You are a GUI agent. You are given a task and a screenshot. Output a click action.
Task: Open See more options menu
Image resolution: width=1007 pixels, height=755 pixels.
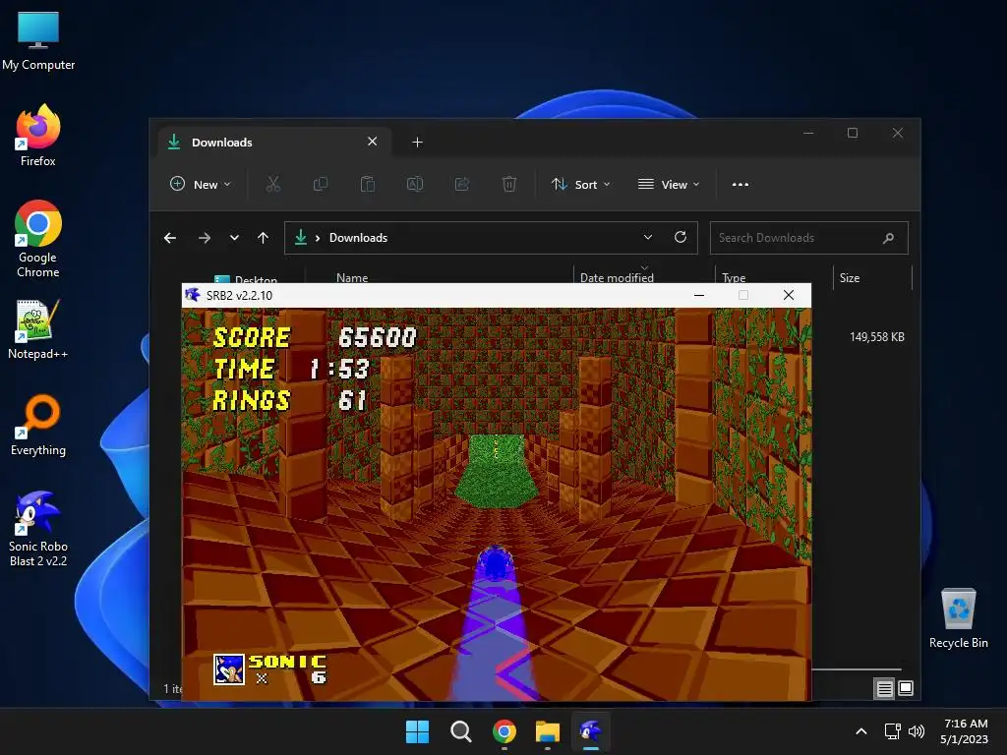coord(740,184)
